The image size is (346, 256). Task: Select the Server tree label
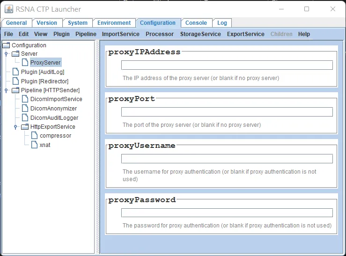click(29, 53)
